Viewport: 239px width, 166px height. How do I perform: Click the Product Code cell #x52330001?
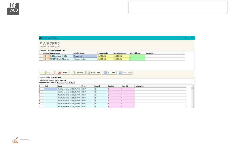click(105, 59)
